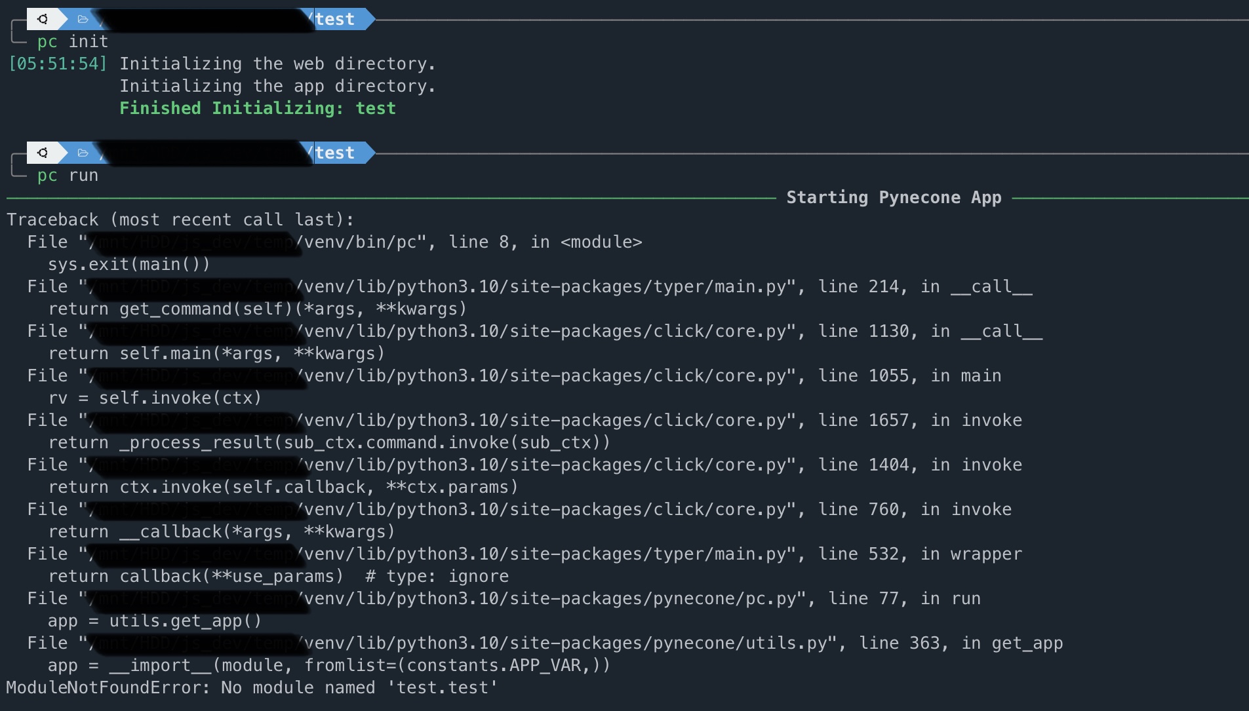Click the "rv = self.invoke(ctx)" line

(x=155, y=398)
